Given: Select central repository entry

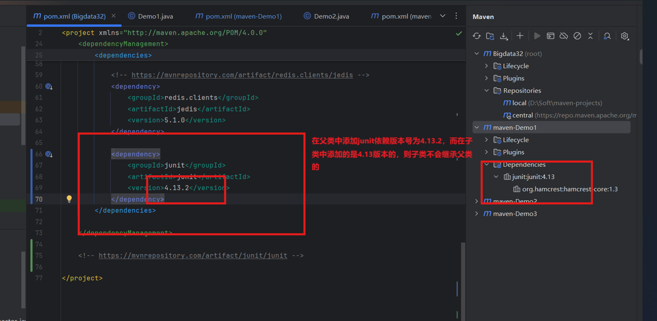Looking at the screenshot, I should [x=570, y=116].
